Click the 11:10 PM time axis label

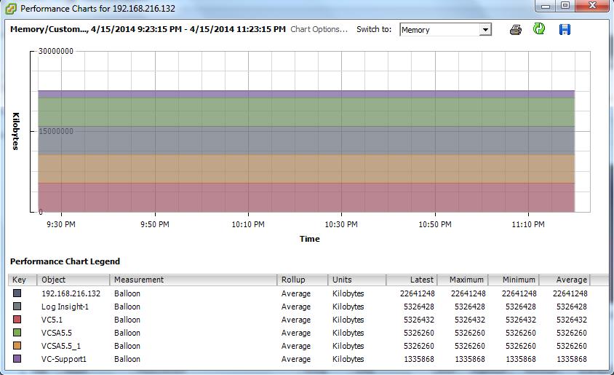pyautogui.click(x=528, y=224)
